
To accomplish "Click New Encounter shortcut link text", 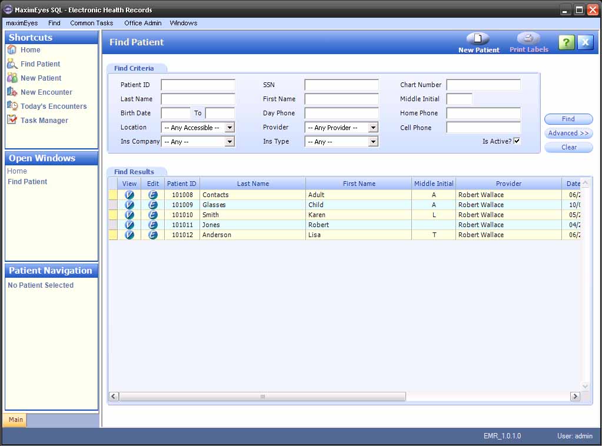I will 46,92.
